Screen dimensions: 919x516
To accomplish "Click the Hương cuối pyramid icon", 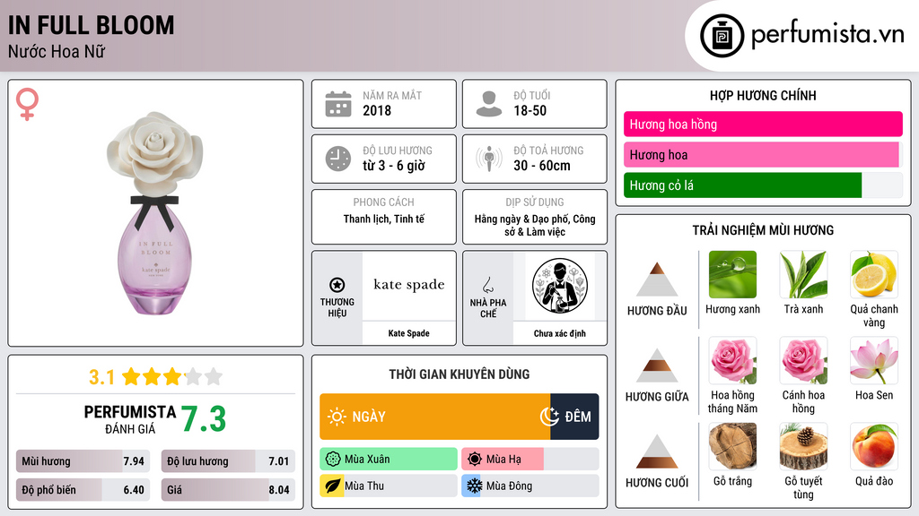I will (657, 451).
